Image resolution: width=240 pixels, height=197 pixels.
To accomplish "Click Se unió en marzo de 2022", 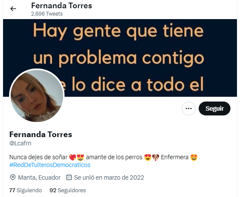I will click(x=109, y=177).
